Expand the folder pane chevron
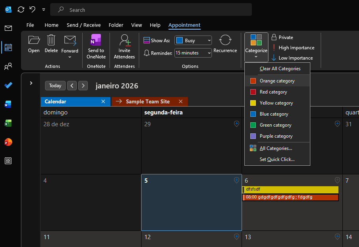The height and width of the screenshot is (247, 359). point(31,83)
